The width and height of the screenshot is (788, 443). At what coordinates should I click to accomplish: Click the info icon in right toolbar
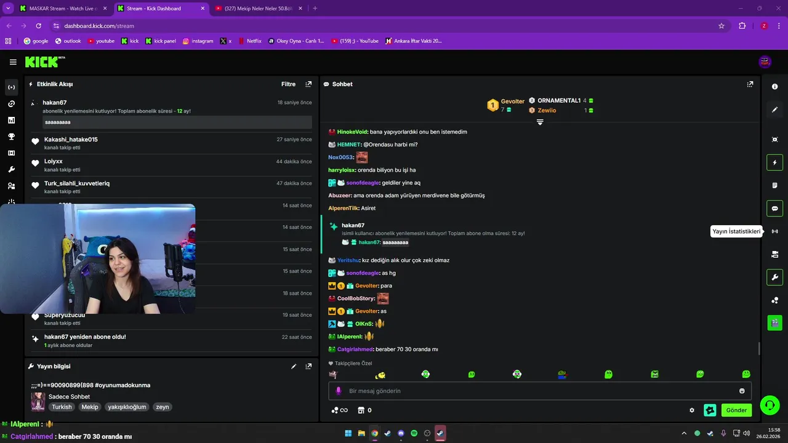click(774, 87)
